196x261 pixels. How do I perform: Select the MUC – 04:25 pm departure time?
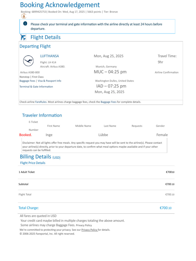point(110,72)
